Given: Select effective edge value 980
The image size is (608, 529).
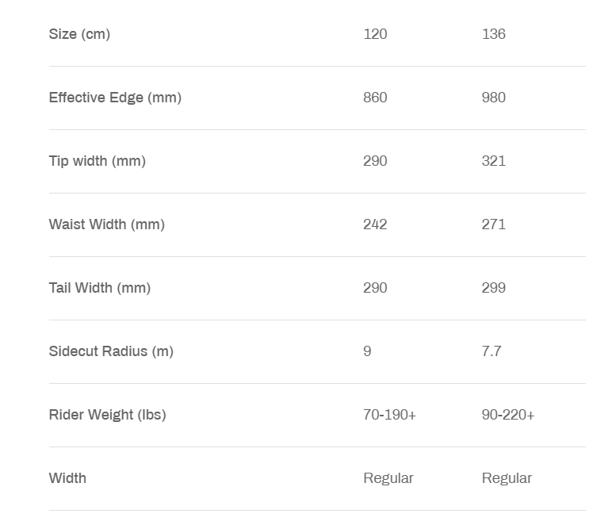Looking at the screenshot, I should [x=494, y=98].
